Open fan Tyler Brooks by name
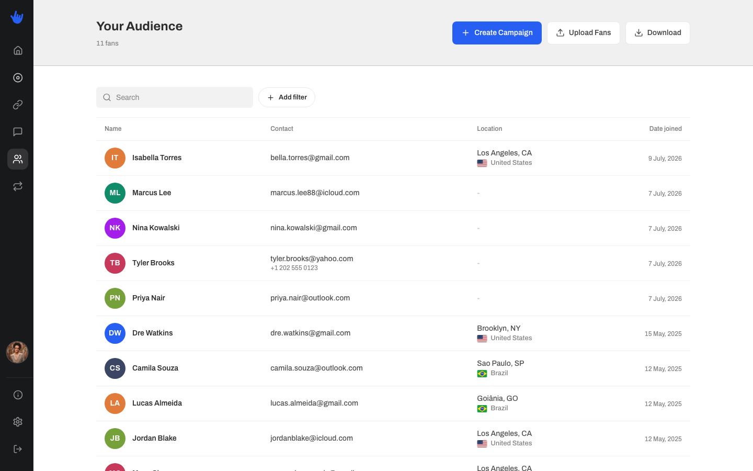Image resolution: width=753 pixels, height=471 pixels. point(153,263)
